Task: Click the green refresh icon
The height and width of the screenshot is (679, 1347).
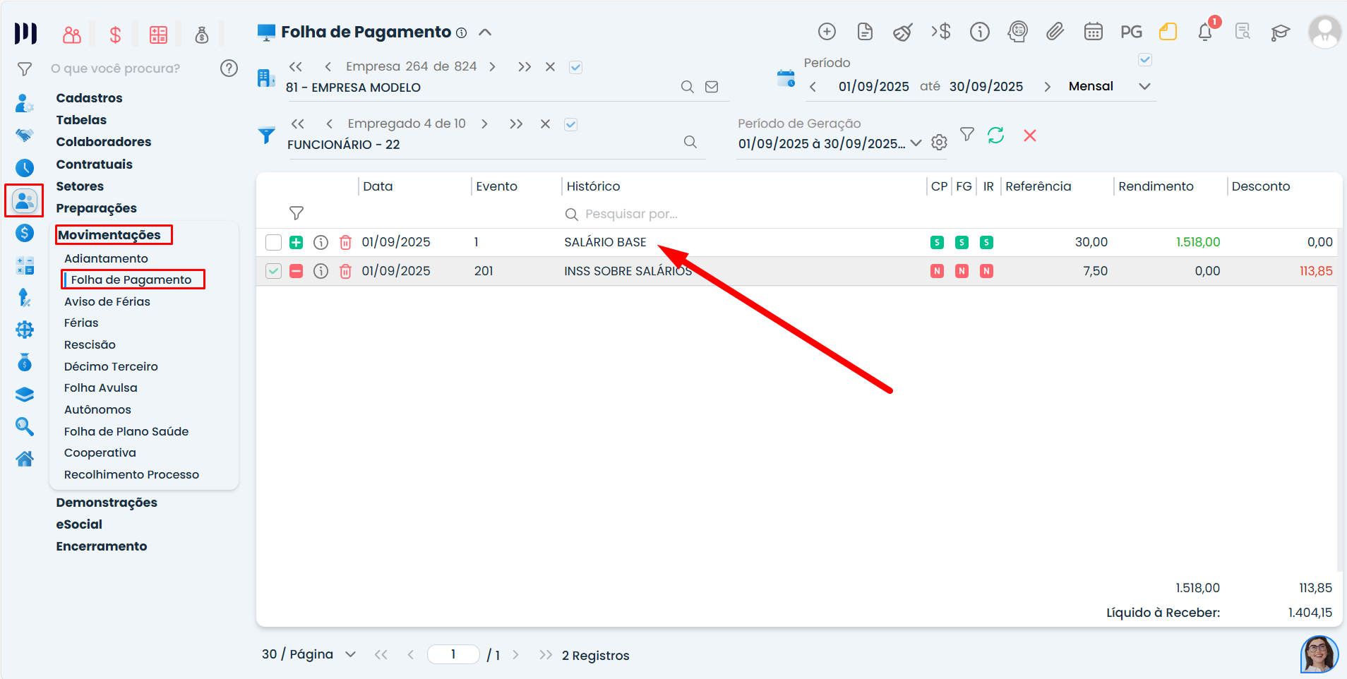Action: pos(995,136)
